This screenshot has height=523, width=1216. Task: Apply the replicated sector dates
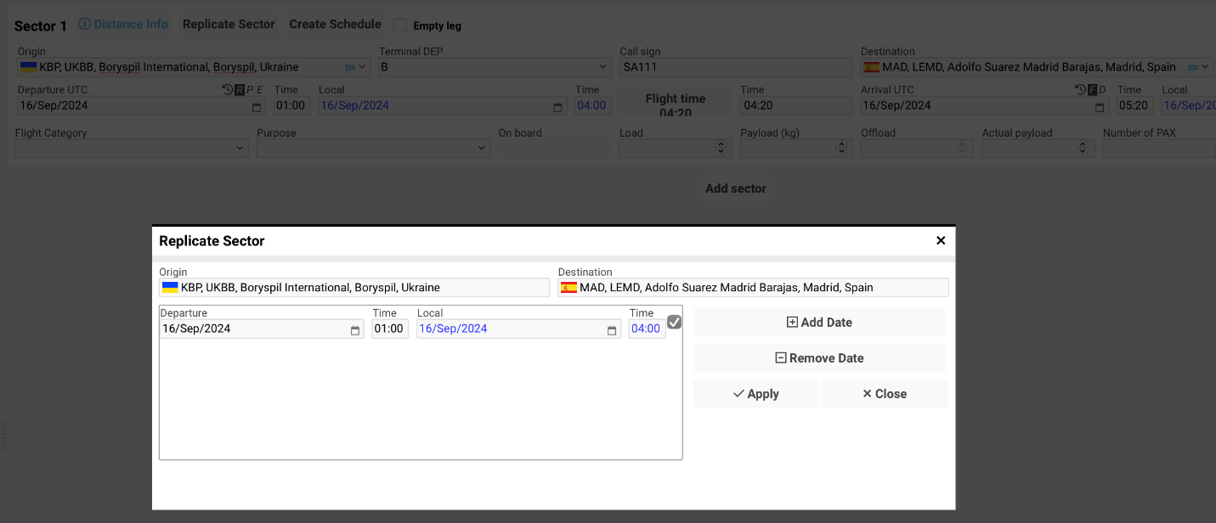755,393
